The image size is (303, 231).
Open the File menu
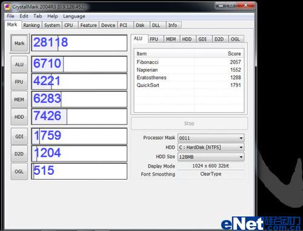click(x=10, y=16)
